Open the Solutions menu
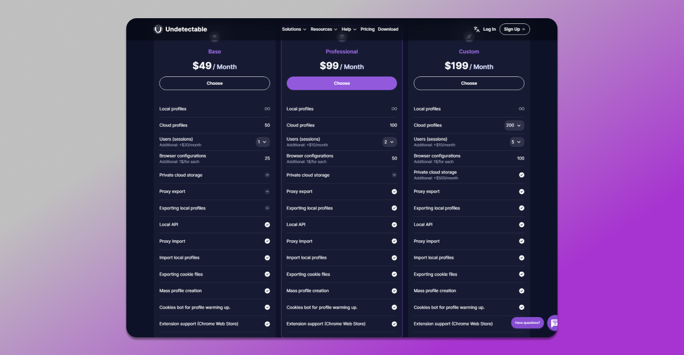This screenshot has height=355, width=684. [x=294, y=29]
